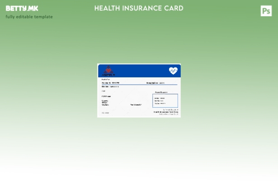The width and height of the screenshot is (278, 181).
Task: Click the Health Insurance Card Corp text
Action: pos(166,112)
